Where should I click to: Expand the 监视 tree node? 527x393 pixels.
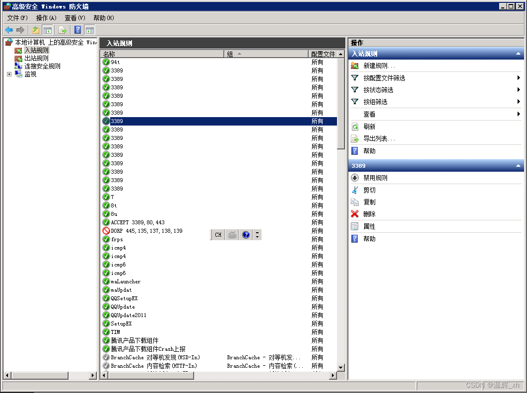(9, 74)
